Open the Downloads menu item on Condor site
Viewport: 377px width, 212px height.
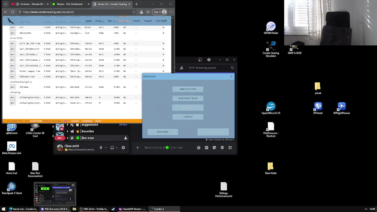click(161, 21)
